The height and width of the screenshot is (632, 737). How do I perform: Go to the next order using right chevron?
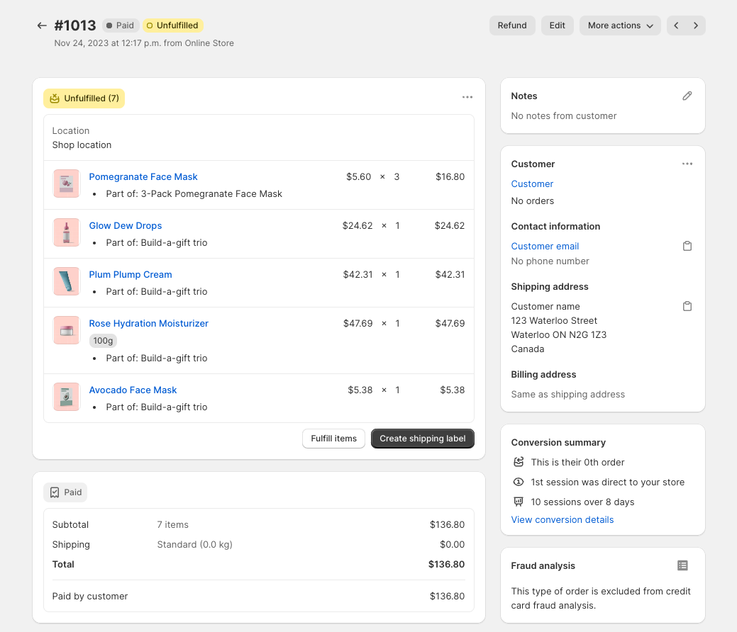[x=696, y=26]
